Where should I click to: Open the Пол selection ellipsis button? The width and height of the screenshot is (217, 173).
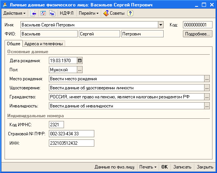80,70
